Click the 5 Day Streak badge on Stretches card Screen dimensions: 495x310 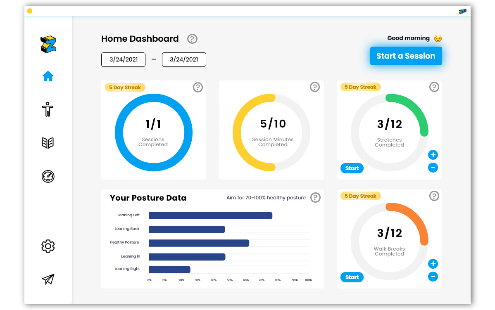click(361, 87)
